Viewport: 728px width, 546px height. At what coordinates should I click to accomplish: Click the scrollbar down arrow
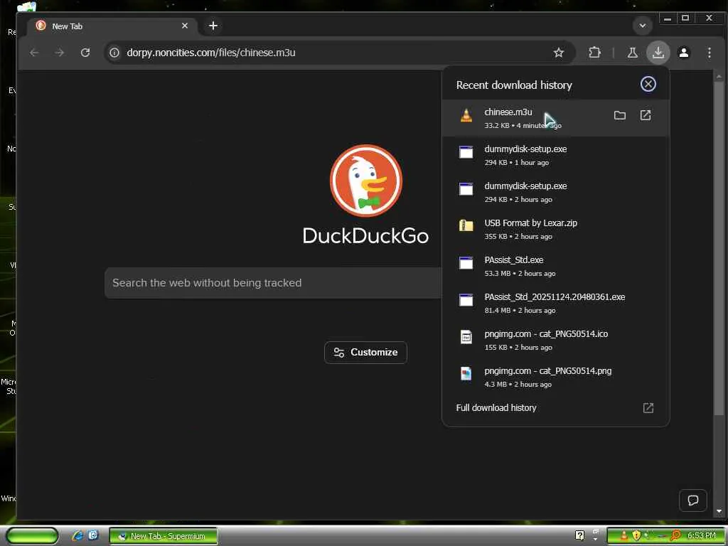(719, 511)
